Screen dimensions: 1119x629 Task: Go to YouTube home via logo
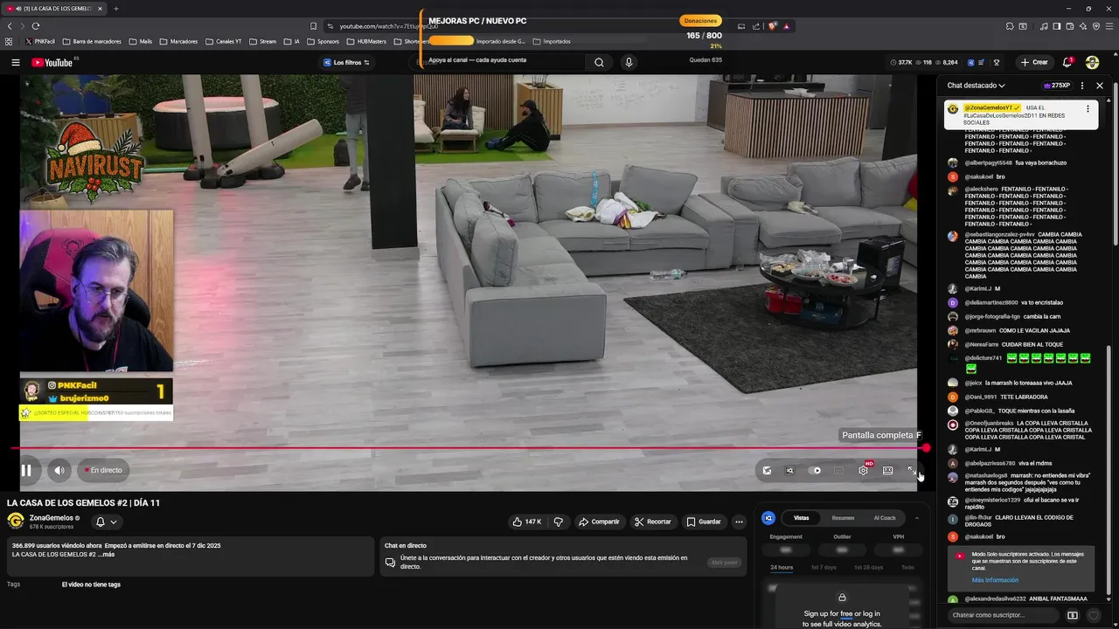52,62
